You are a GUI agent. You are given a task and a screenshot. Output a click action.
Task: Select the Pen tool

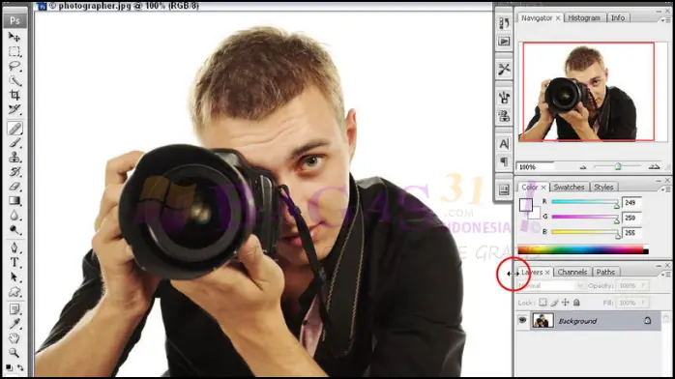click(x=15, y=248)
